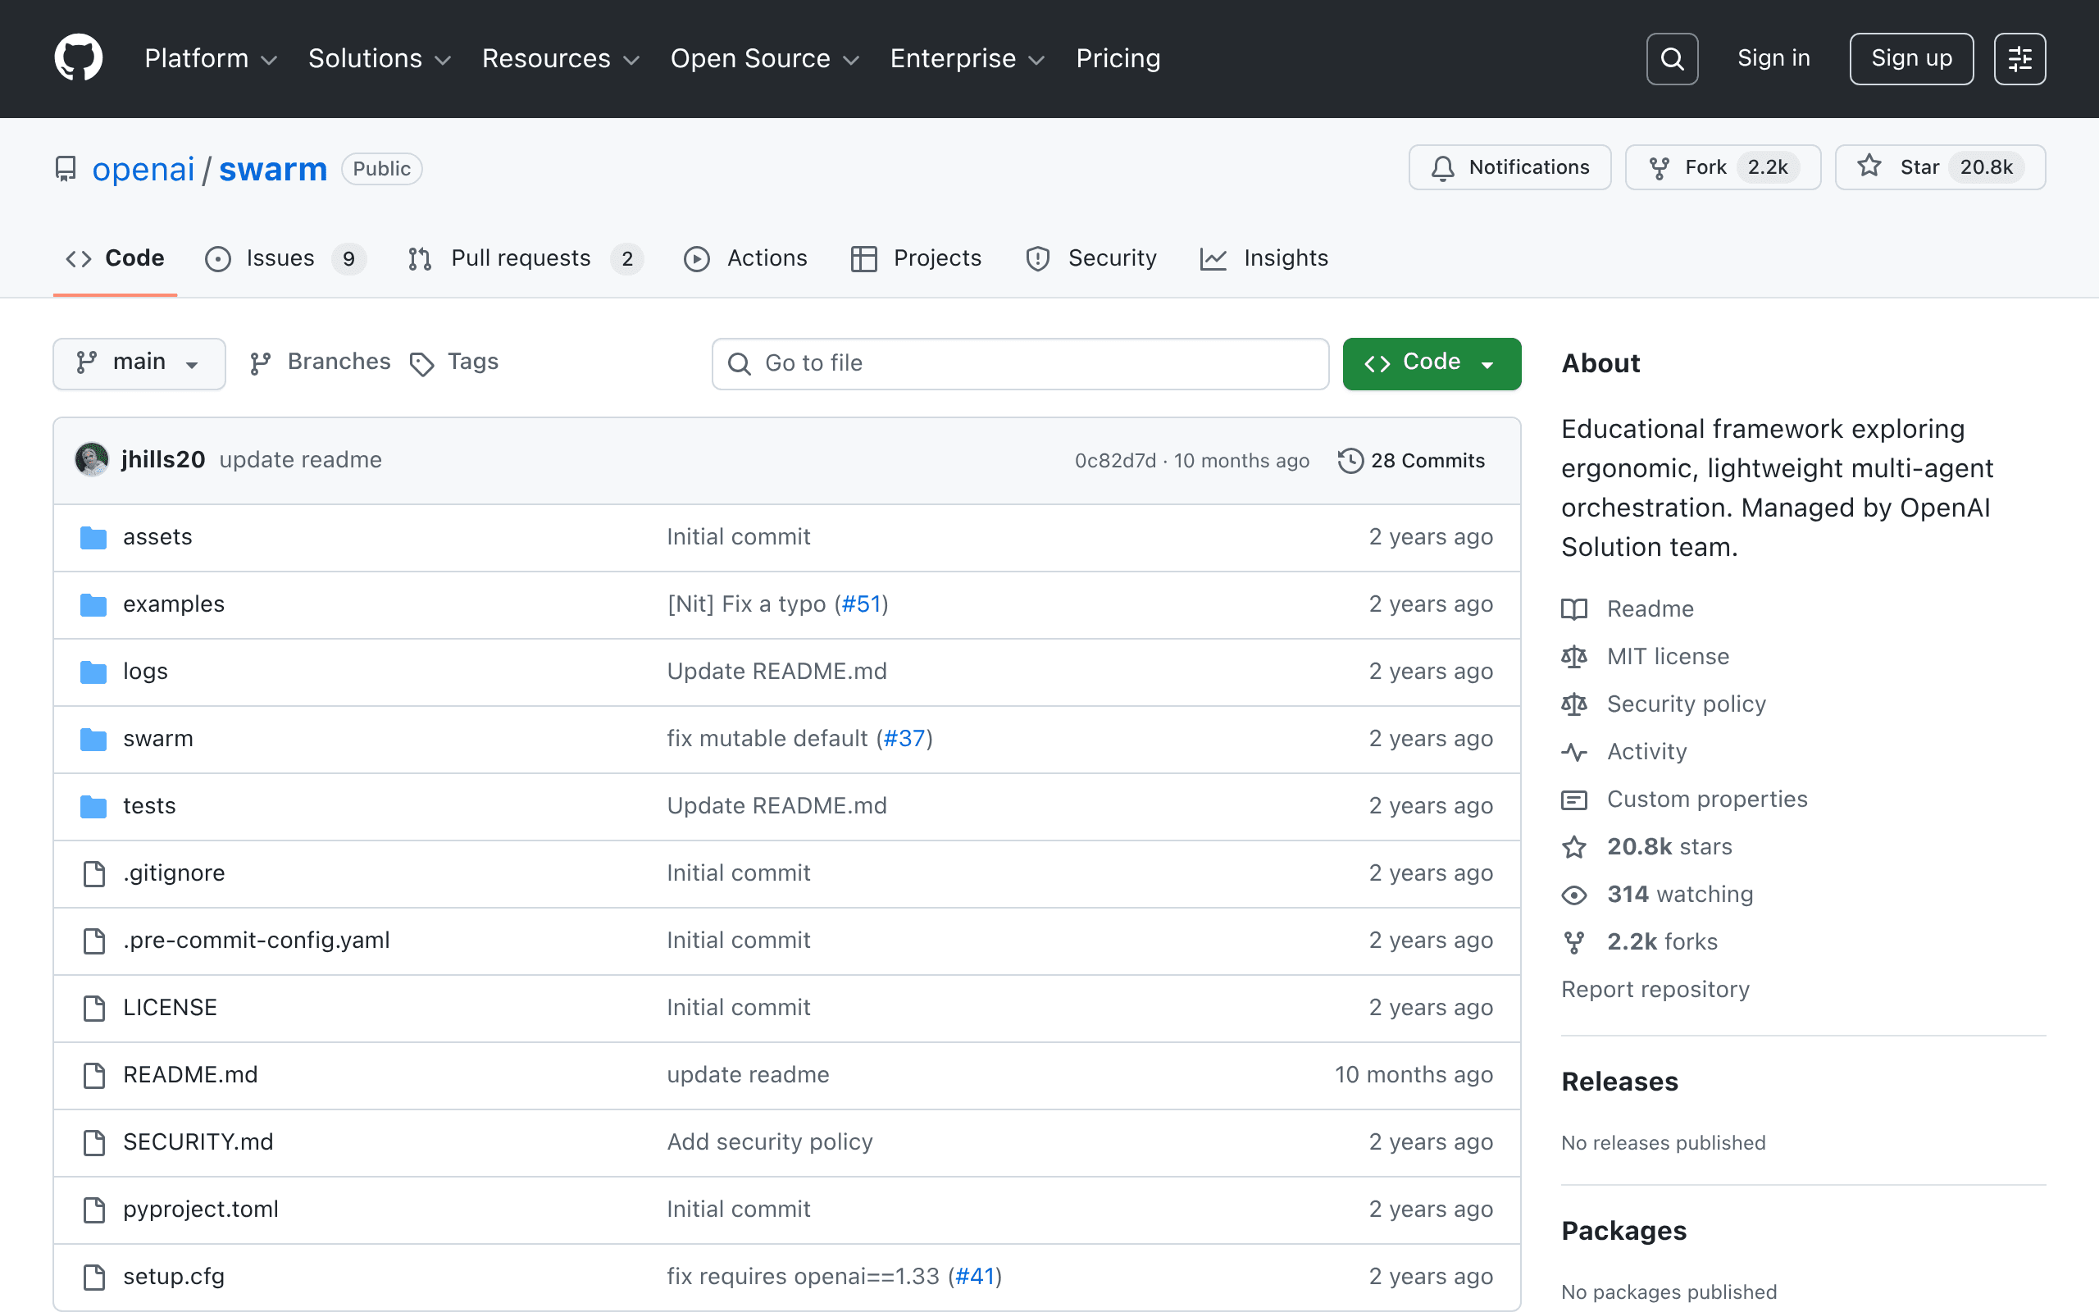Screen dimensions: 2099x1312
Task: Click the scale icon next to Security policy
Action: click(1574, 704)
